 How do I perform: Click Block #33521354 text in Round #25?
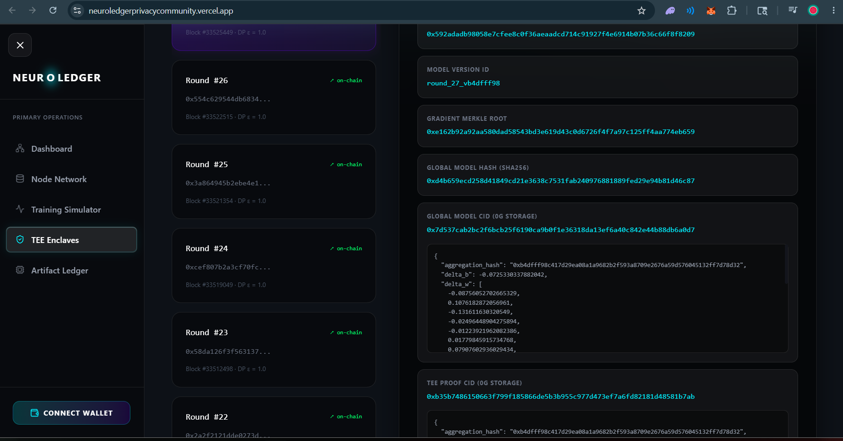209,201
